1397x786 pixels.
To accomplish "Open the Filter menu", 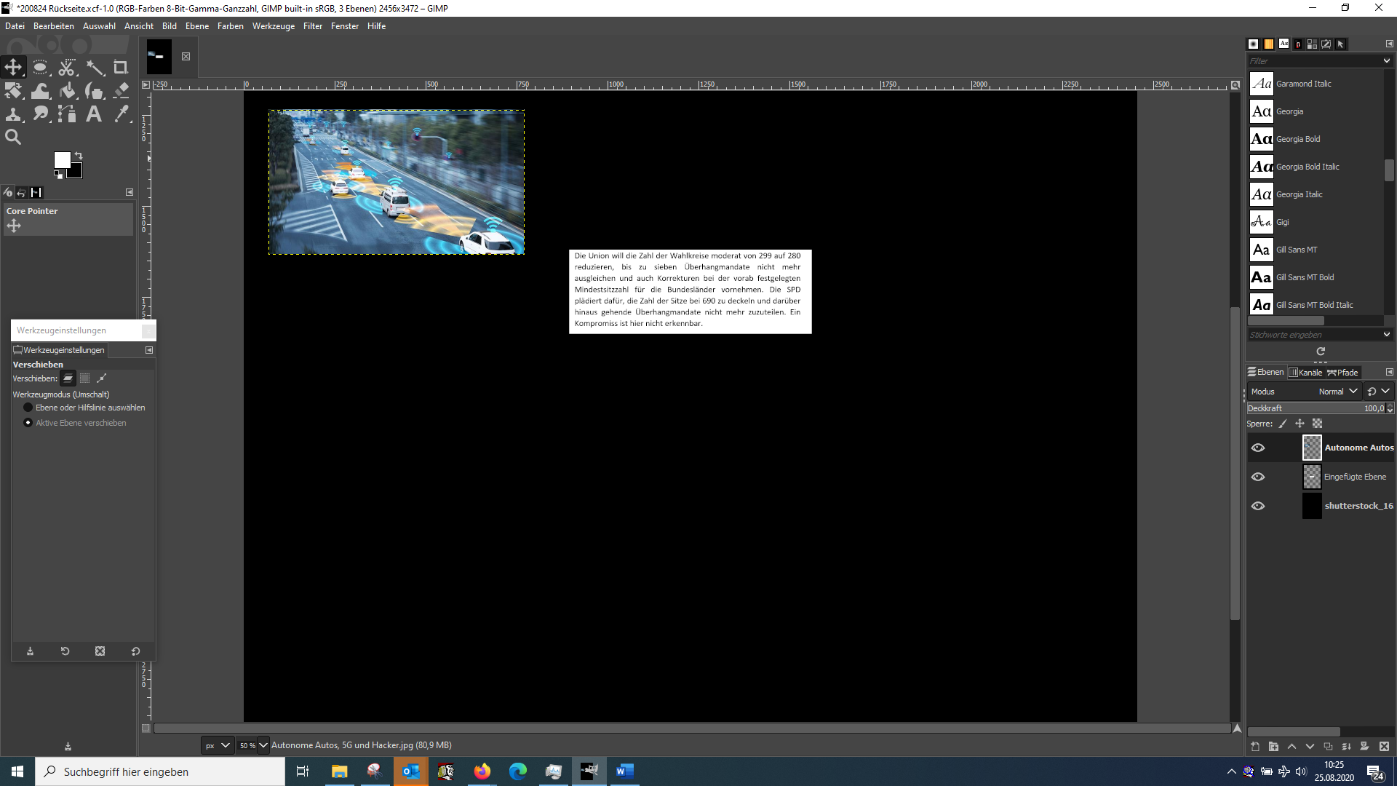I will [312, 26].
